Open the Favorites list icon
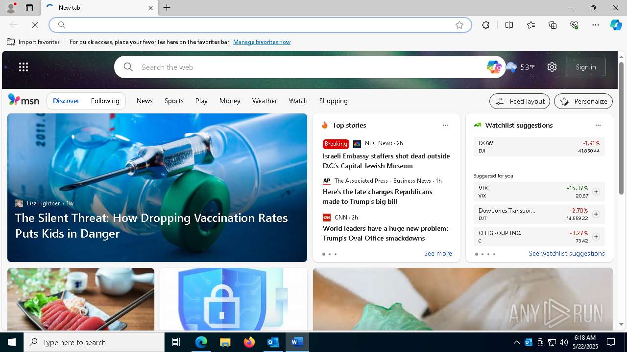 click(531, 25)
